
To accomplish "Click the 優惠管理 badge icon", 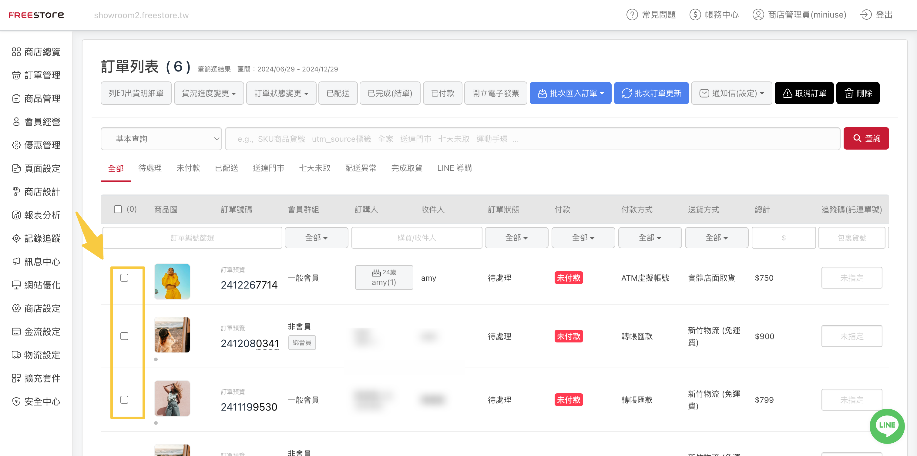I will (16, 145).
